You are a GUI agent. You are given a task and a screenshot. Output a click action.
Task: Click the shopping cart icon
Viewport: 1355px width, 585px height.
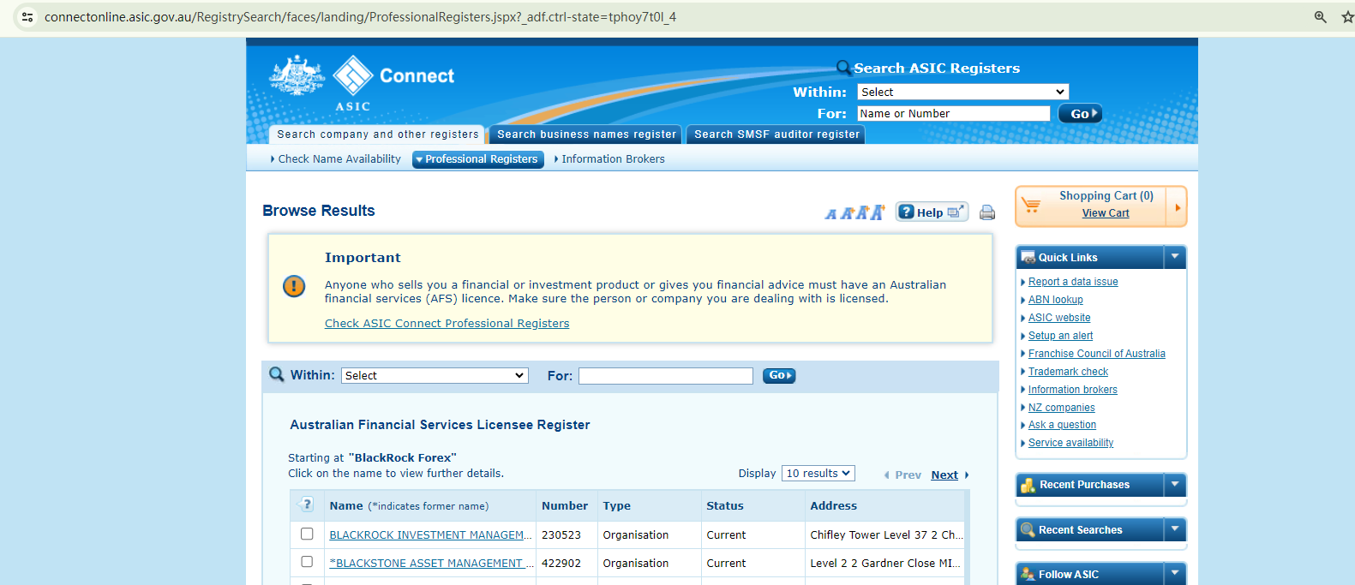tap(1031, 206)
